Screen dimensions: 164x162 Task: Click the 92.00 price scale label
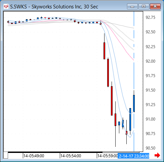[x=151, y=61]
